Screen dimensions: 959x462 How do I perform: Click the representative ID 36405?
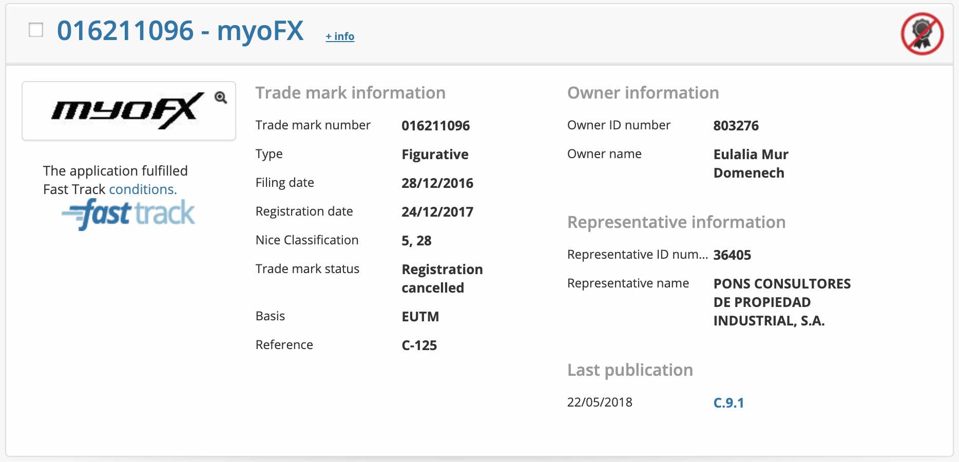[x=732, y=255]
